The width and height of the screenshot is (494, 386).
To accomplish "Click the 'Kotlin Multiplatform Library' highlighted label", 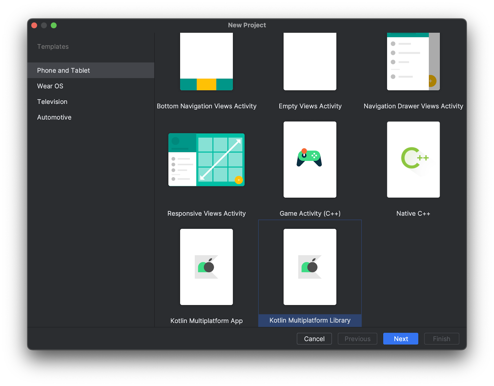I will click(x=310, y=320).
